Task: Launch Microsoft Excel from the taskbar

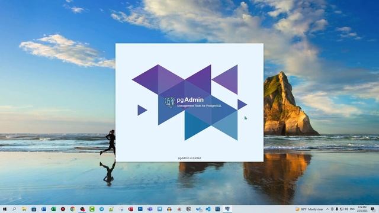Action: [x=53, y=209]
